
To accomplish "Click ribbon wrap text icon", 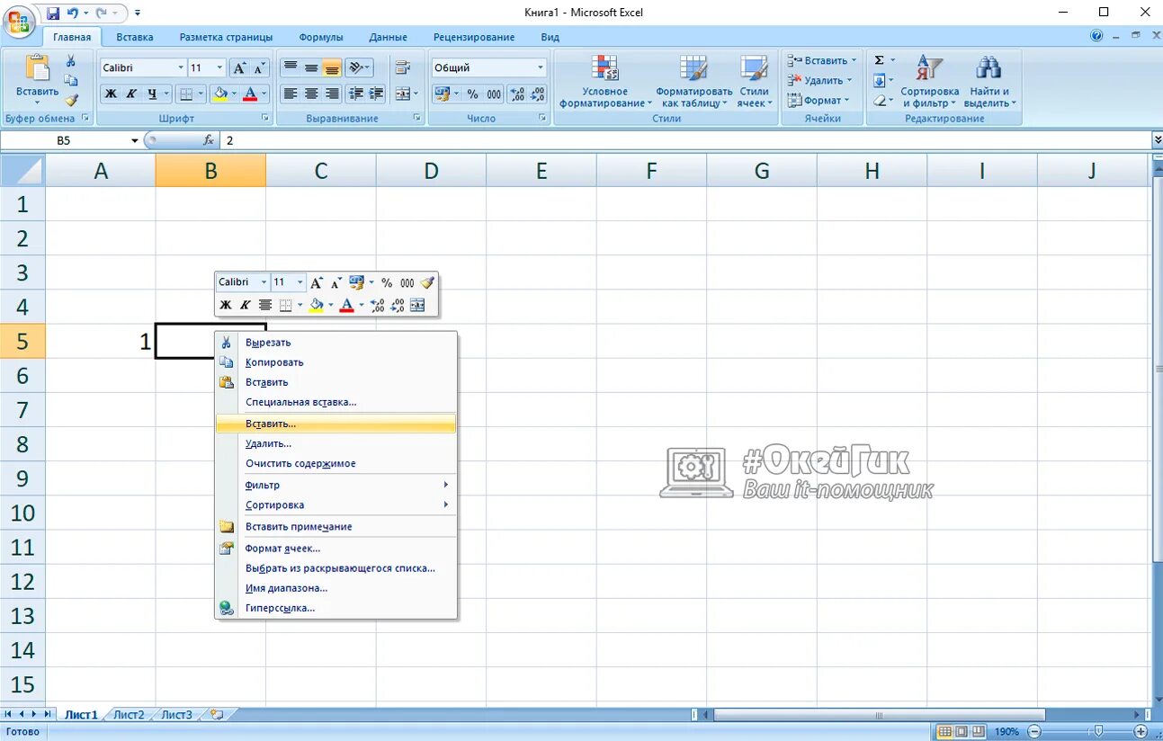I will pyautogui.click(x=403, y=68).
